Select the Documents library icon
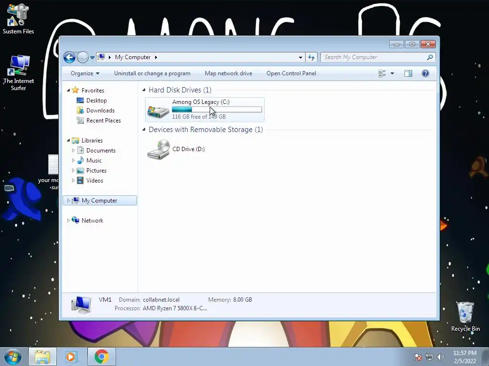 80,150
